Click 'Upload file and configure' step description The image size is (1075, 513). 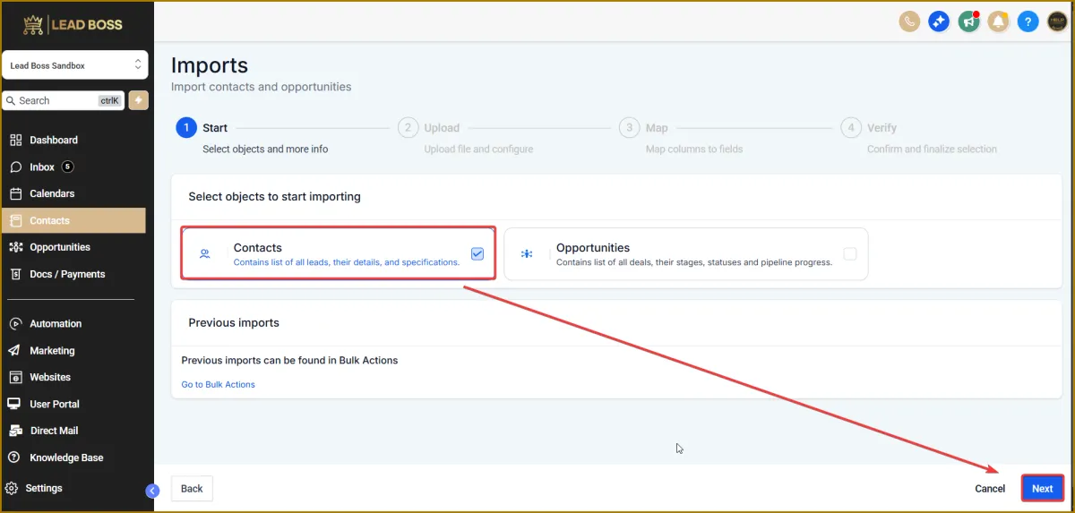pyautogui.click(x=478, y=150)
